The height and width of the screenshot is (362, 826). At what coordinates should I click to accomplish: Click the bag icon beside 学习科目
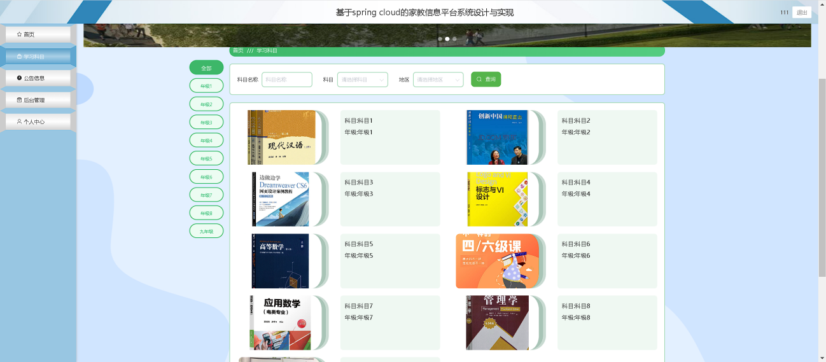click(x=19, y=57)
